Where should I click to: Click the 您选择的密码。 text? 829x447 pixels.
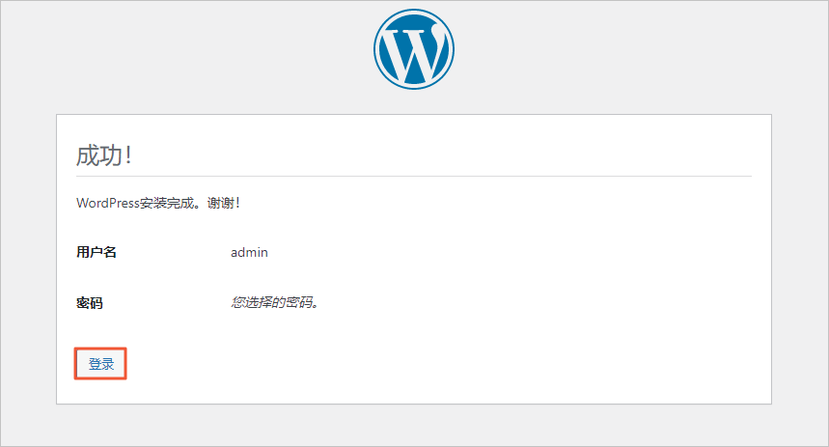tap(274, 302)
